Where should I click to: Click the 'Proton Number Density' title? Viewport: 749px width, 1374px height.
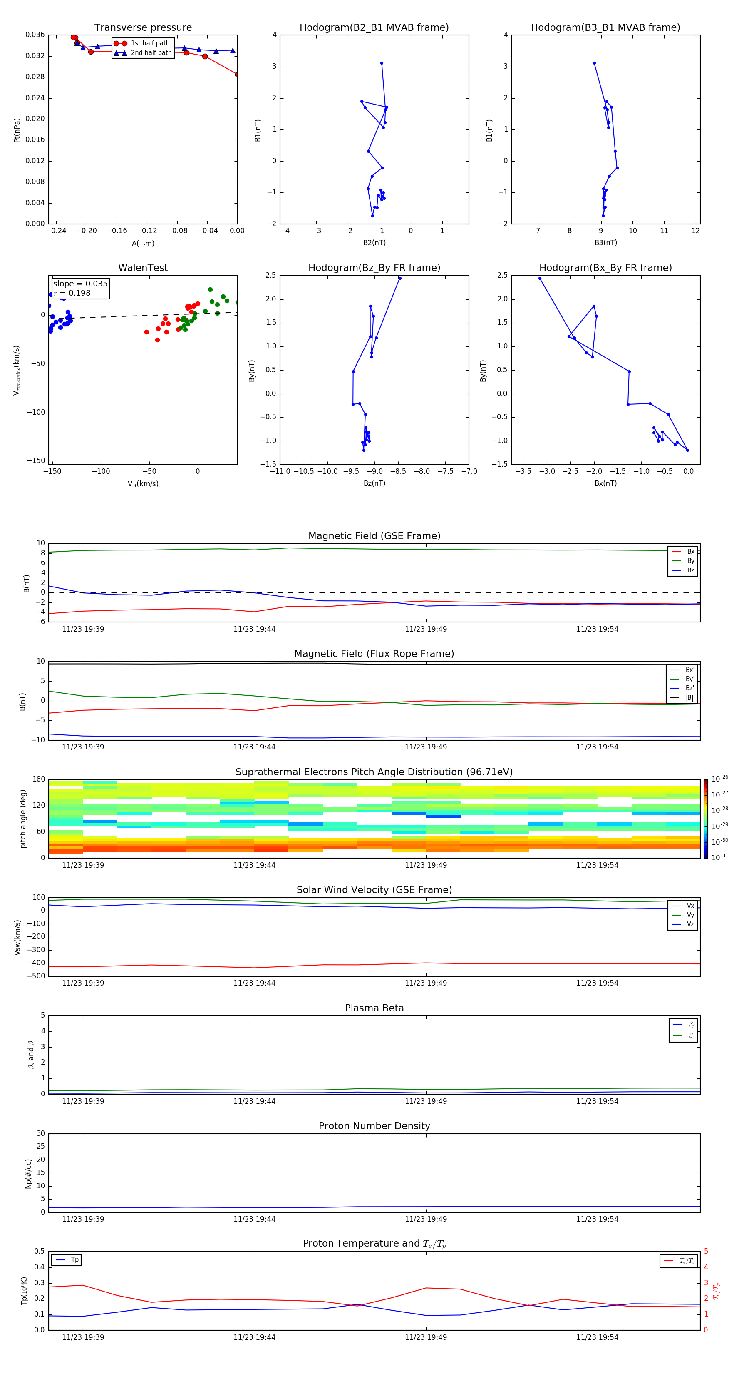tap(374, 1126)
